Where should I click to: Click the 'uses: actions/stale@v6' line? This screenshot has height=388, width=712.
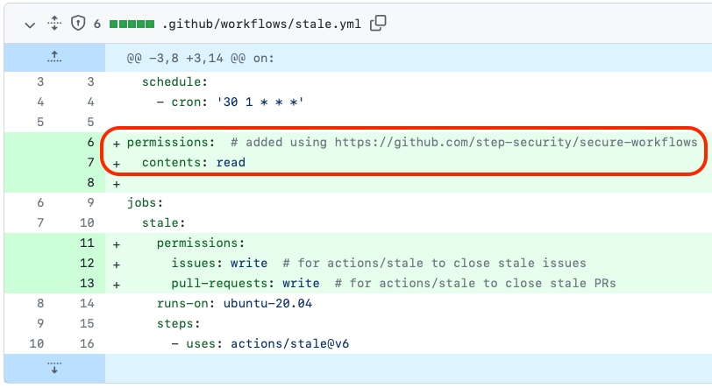point(260,343)
